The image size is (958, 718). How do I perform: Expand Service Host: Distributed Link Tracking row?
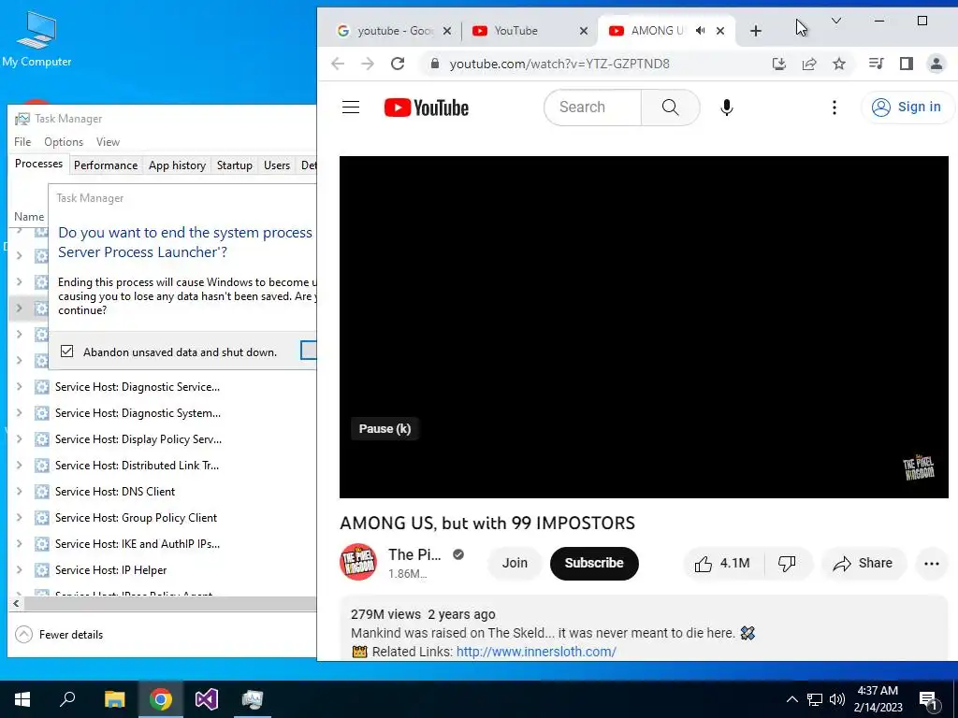(x=19, y=466)
